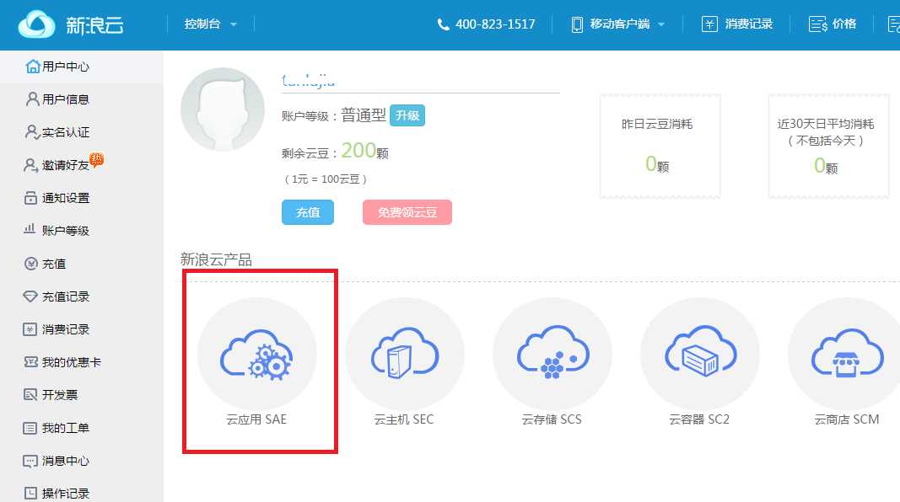Open 账户等级 in sidebar
The height and width of the screenshot is (502, 900).
(x=66, y=231)
